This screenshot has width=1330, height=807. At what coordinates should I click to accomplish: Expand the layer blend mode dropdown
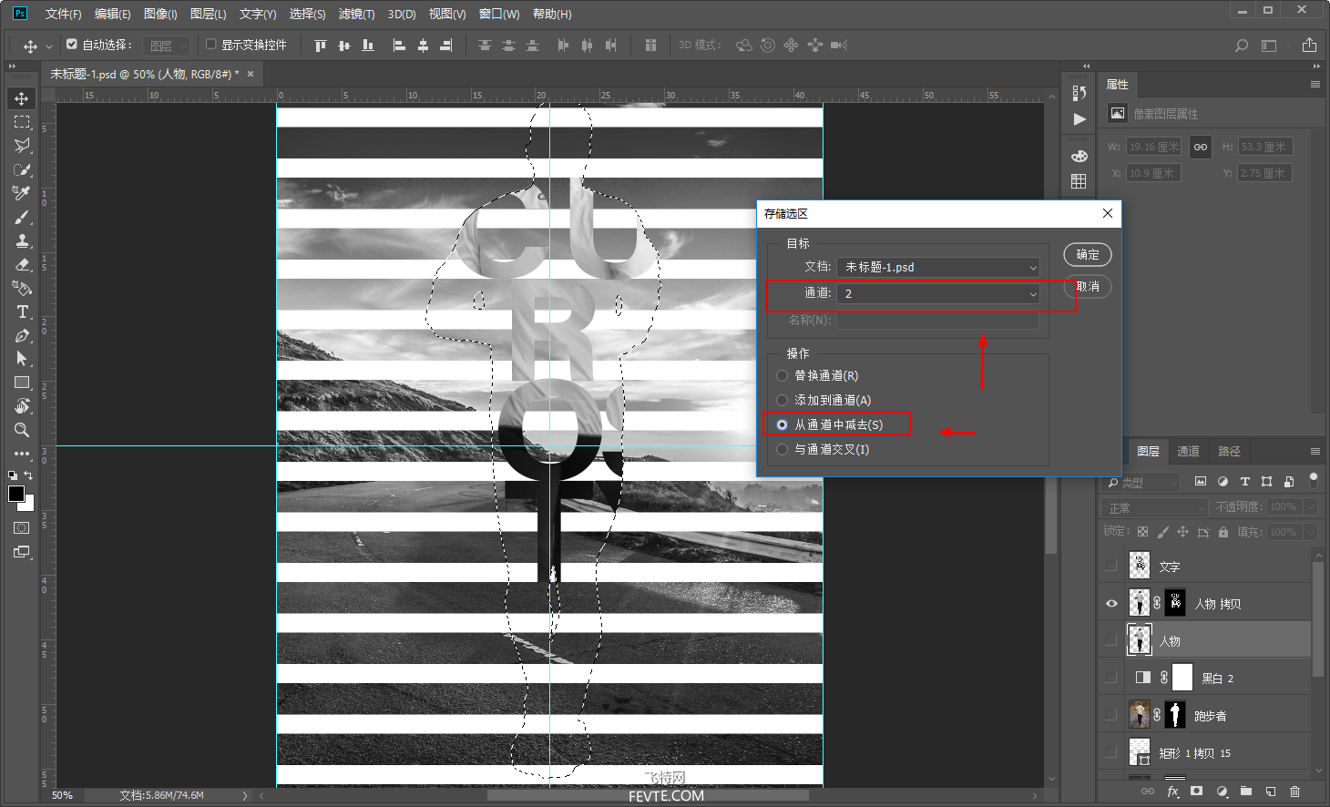tap(1154, 507)
